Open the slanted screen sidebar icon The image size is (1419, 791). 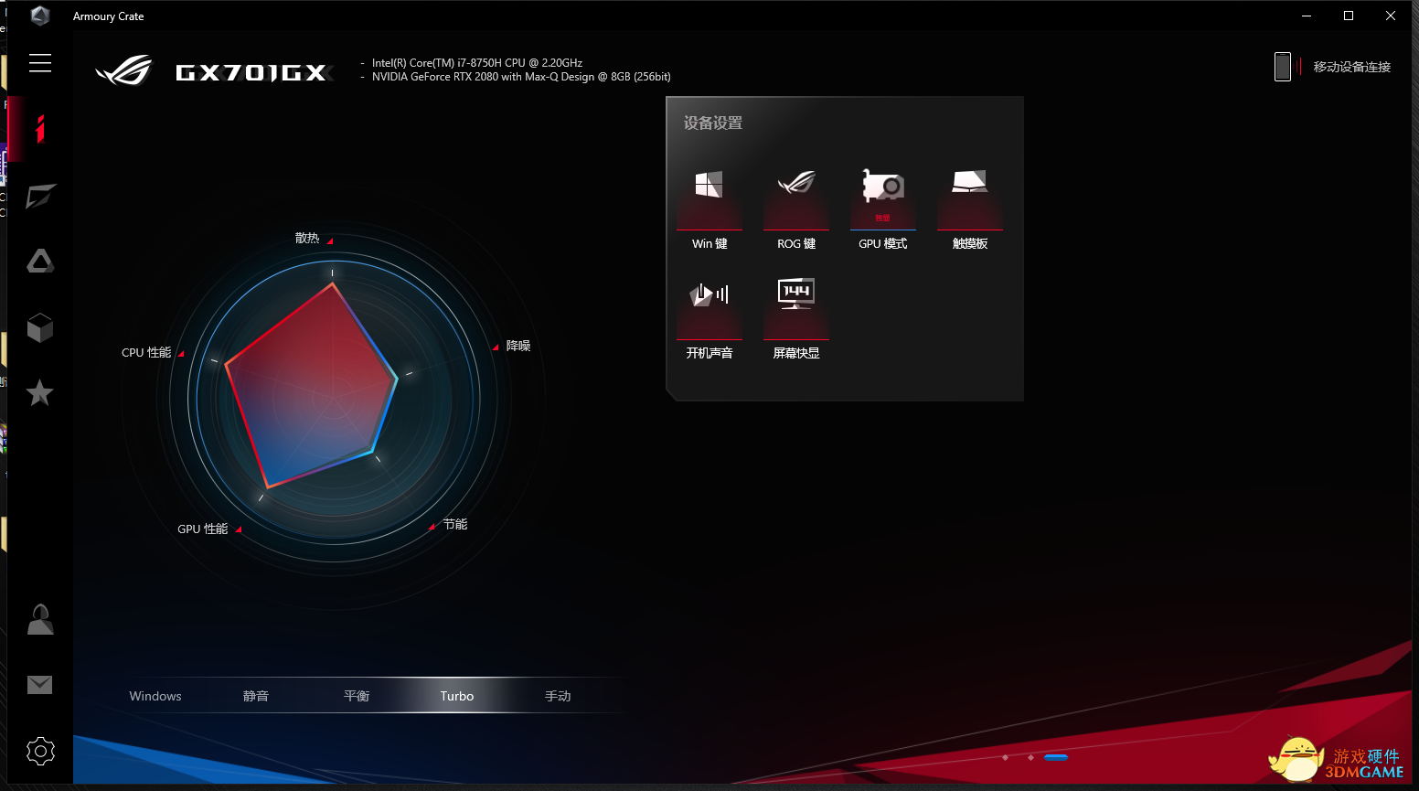pos(40,197)
